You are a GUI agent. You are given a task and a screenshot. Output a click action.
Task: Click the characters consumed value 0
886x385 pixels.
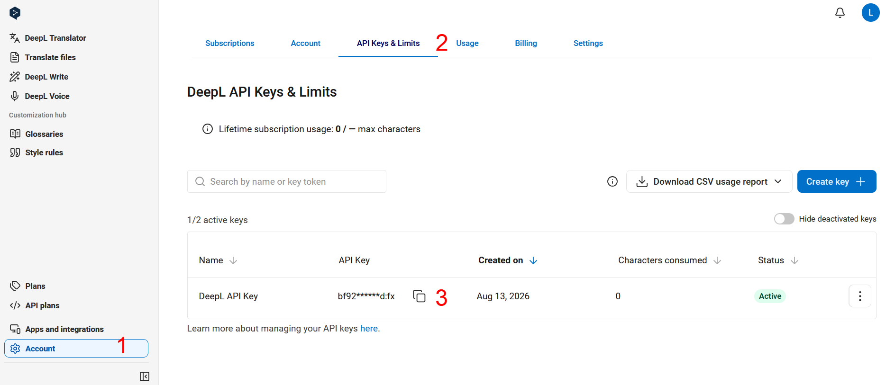[x=618, y=296]
